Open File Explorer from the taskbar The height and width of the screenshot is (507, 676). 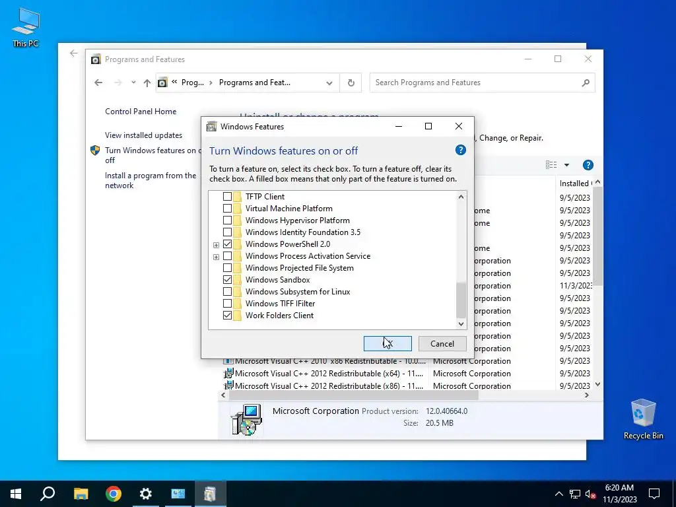pos(81,494)
